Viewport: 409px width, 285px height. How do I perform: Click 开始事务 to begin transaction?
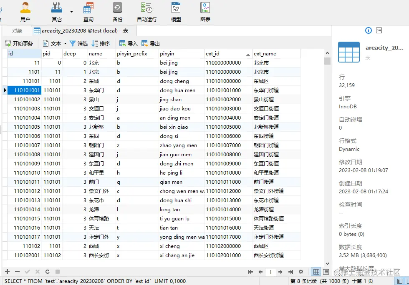pos(19,43)
